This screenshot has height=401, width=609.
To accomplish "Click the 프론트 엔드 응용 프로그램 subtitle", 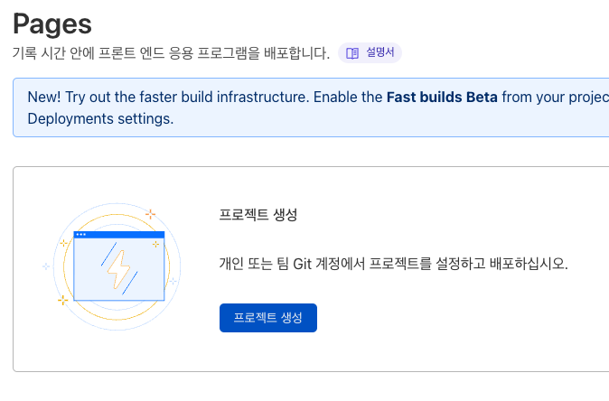I will click(x=172, y=53).
